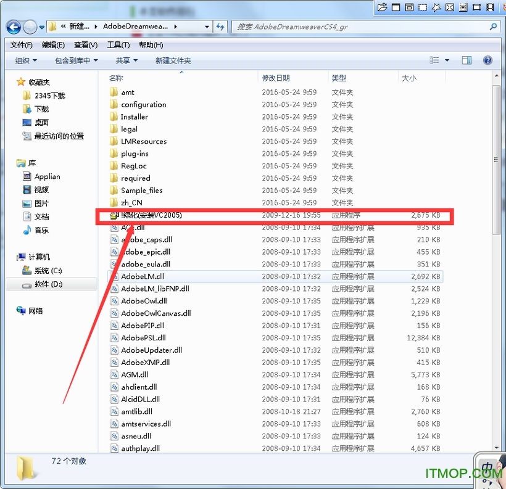Screen dimensions: 506x489
Task: Open the 帮助(H) menu
Action: [151, 45]
